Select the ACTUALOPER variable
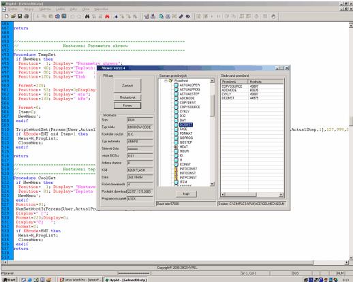The width and height of the screenshot is (353, 282). [189, 85]
